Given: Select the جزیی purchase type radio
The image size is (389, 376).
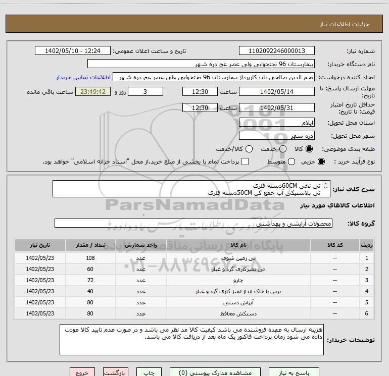Looking at the screenshot, I should tap(321, 162).
